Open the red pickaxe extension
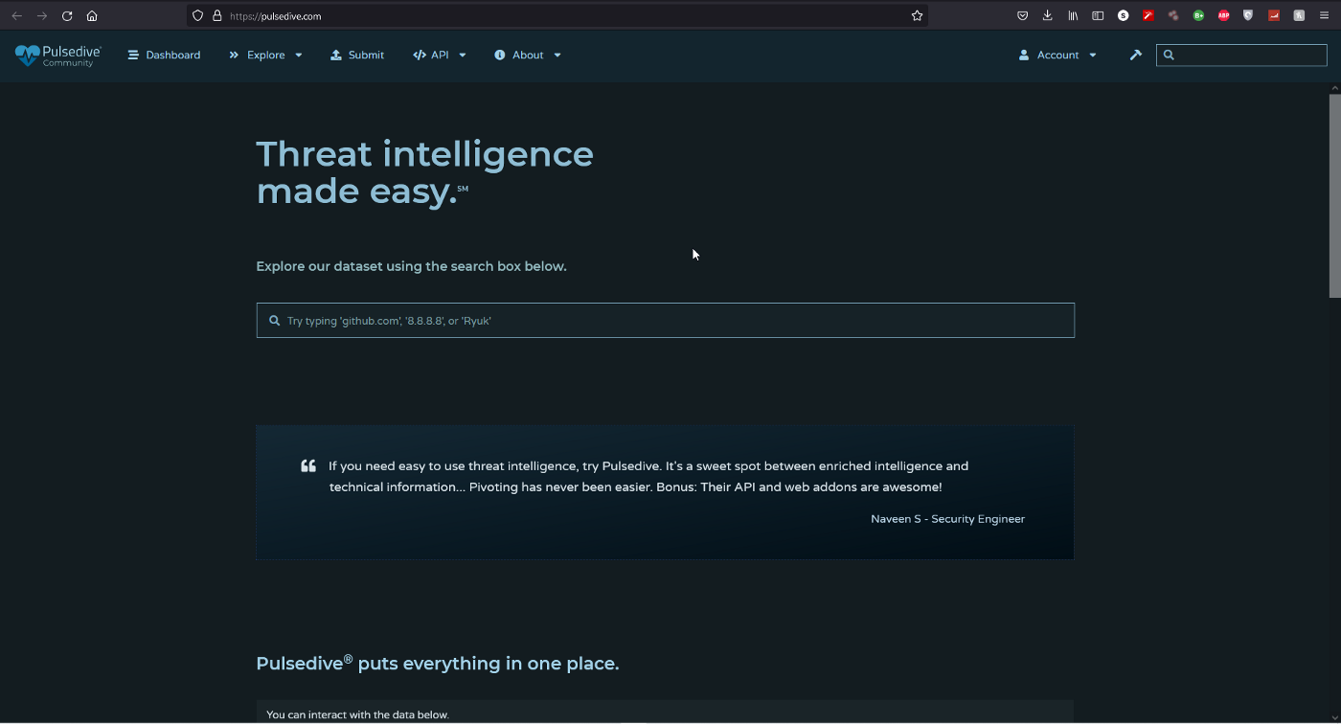1341x724 pixels. (x=1148, y=16)
